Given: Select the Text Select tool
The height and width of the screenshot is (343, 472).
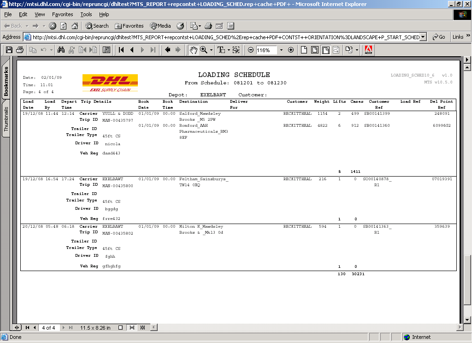Looking at the screenshot, I should tap(221, 50).
